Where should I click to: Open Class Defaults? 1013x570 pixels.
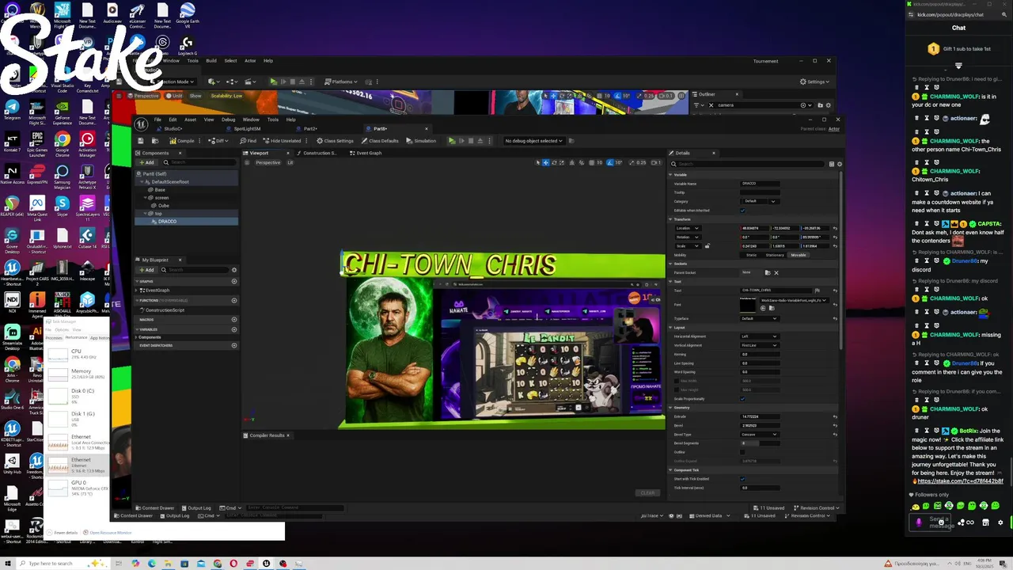380,141
